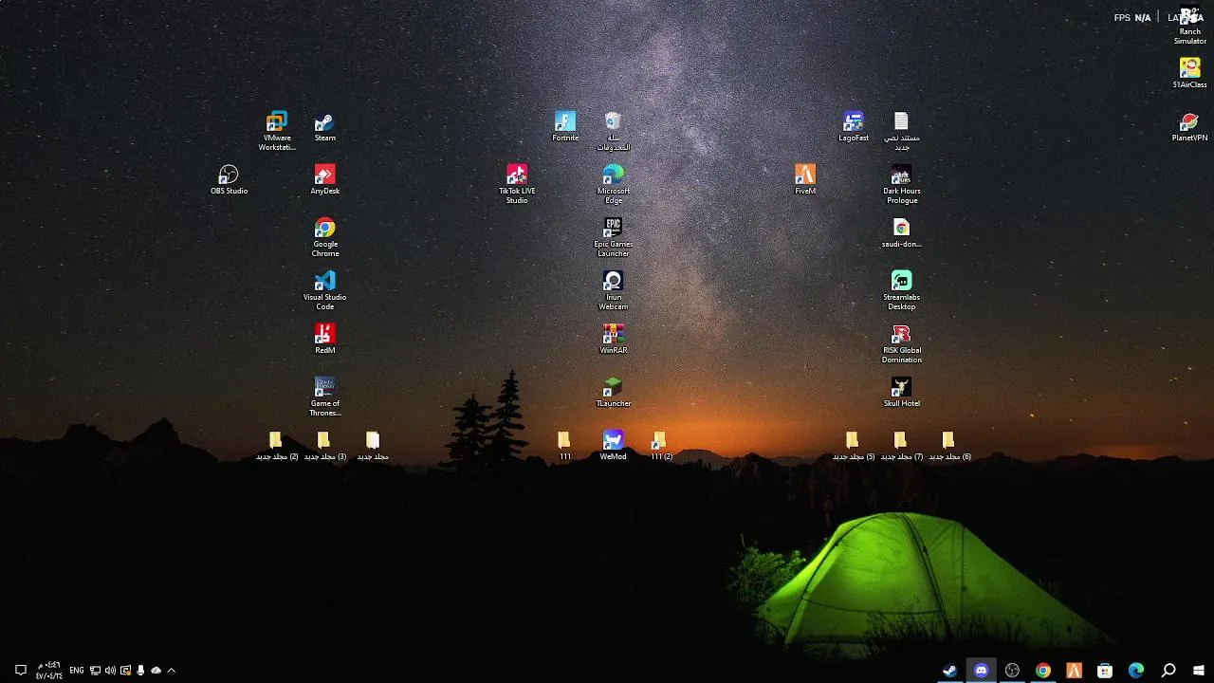The width and height of the screenshot is (1214, 683).
Task: Click the OneDrive cloud tray icon
Action: (156, 671)
